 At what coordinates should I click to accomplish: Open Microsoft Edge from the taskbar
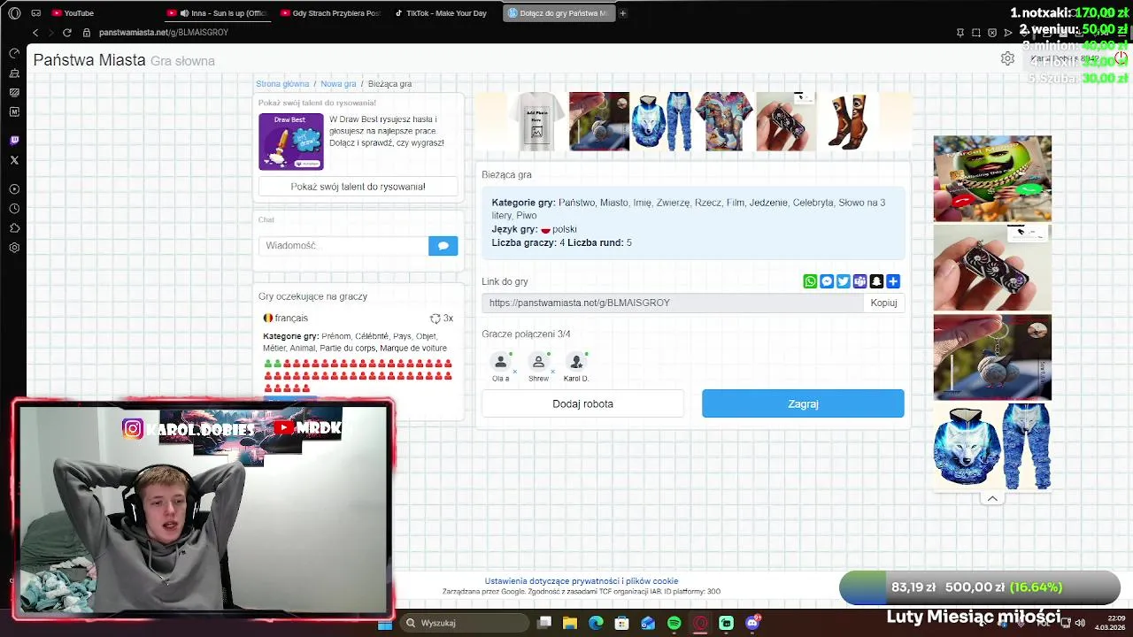[597, 623]
